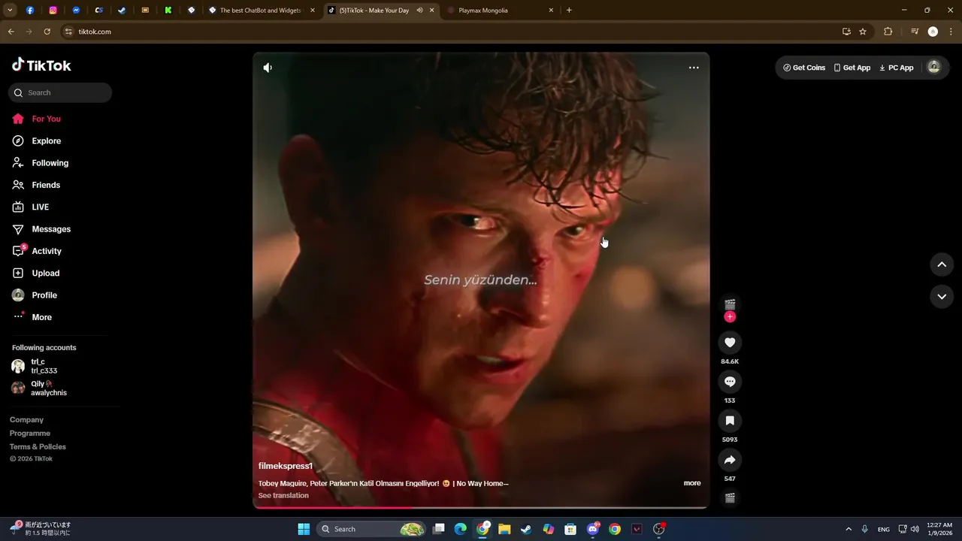The image size is (962, 541).
Task: Open Windows Start menu
Action: pyautogui.click(x=304, y=529)
